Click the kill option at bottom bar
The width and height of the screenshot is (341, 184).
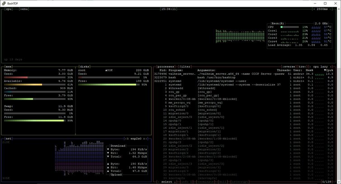click(223, 182)
